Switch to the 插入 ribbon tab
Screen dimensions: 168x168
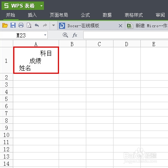click(x=32, y=15)
